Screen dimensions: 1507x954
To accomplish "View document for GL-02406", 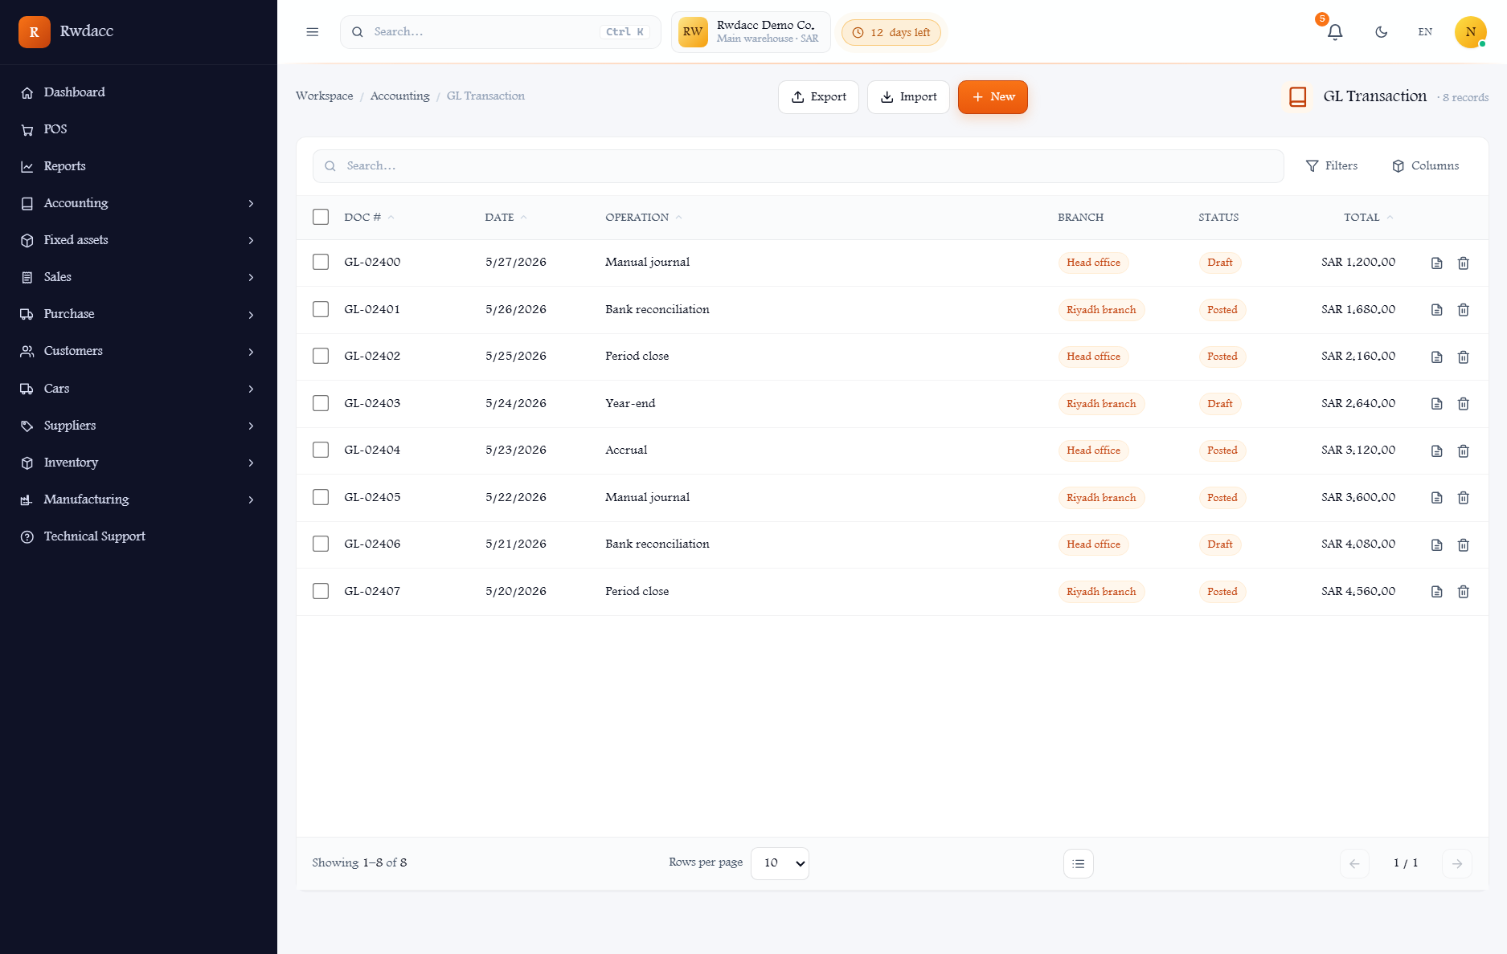I will tap(1437, 545).
